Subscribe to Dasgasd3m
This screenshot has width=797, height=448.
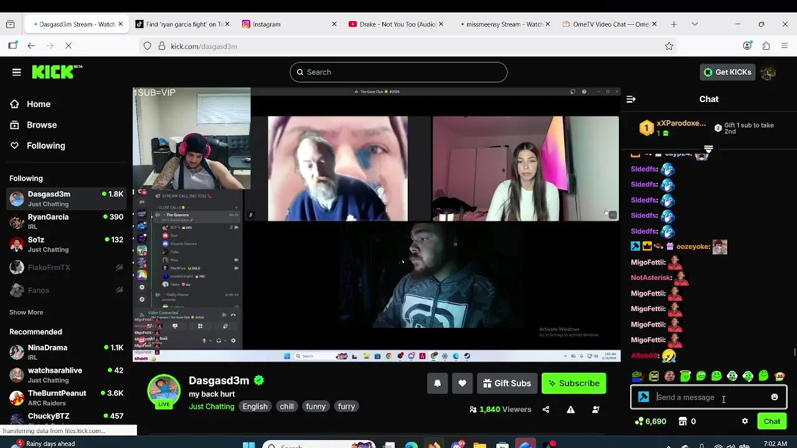point(573,383)
